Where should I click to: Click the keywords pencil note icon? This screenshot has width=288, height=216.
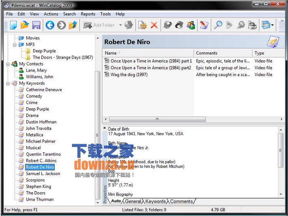[204, 25]
